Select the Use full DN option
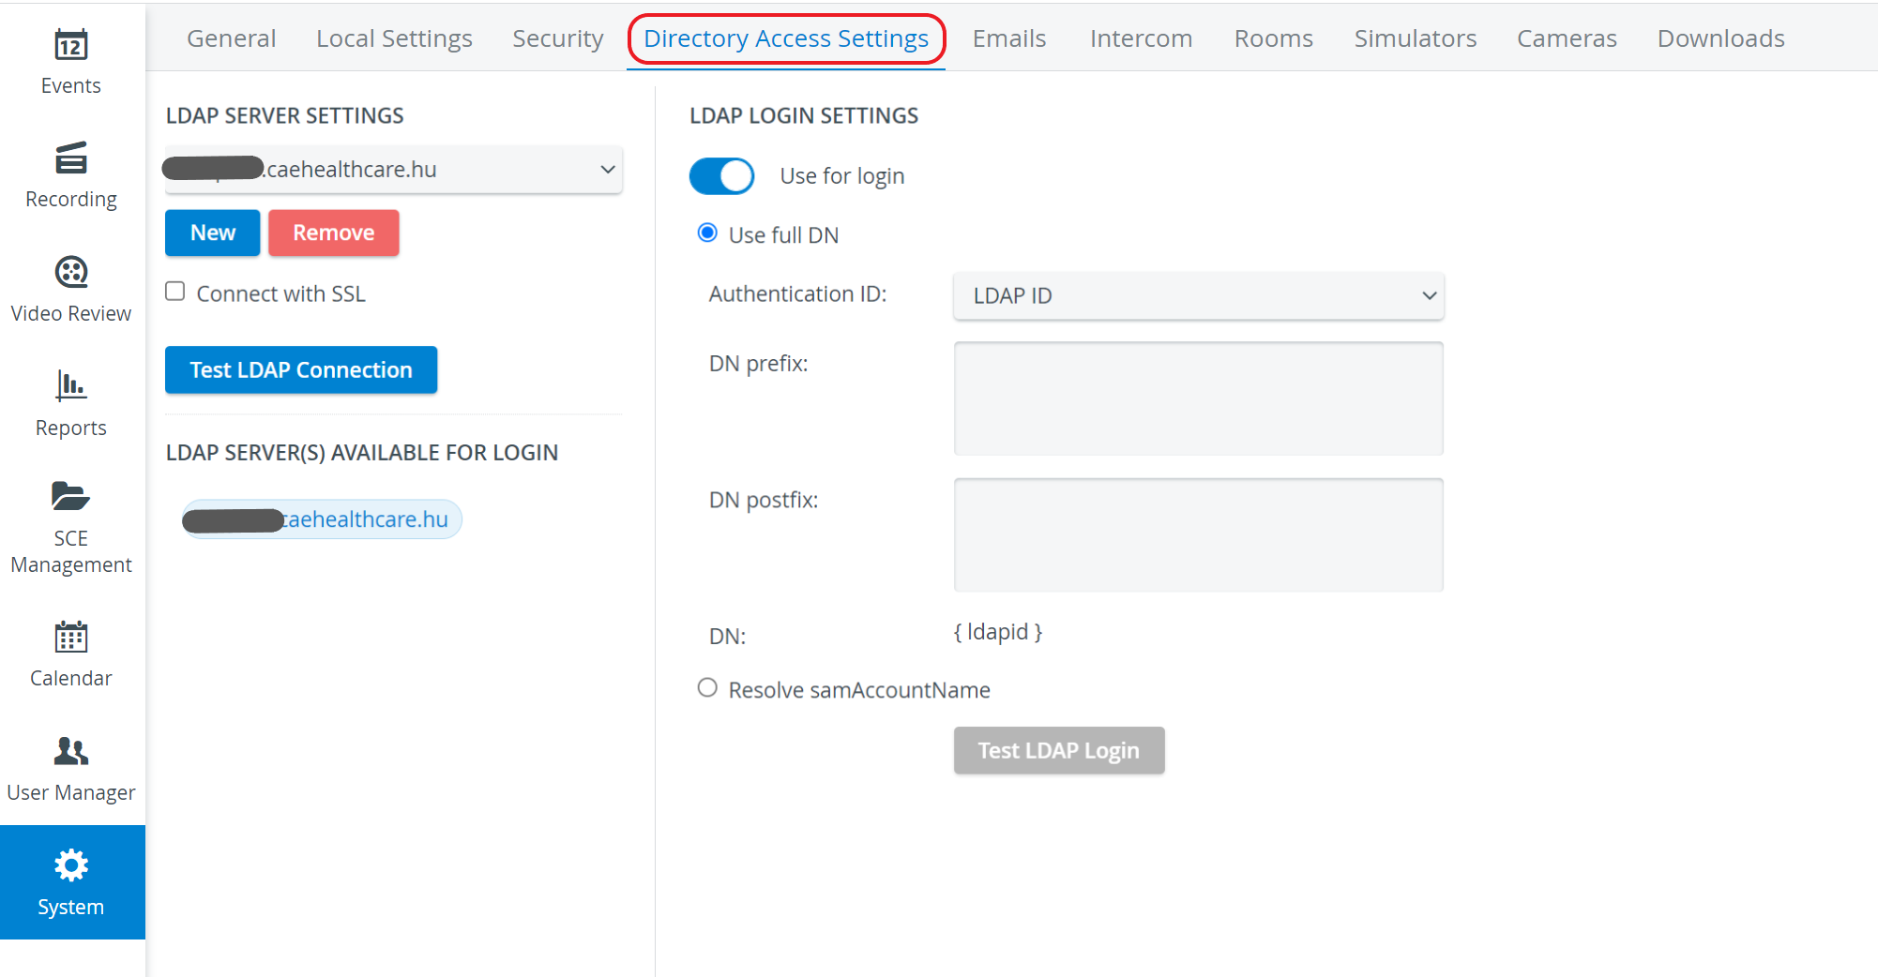This screenshot has height=977, width=1878. tap(707, 233)
